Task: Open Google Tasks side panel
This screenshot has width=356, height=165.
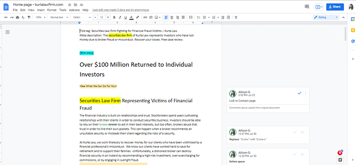Action: click(353, 41)
